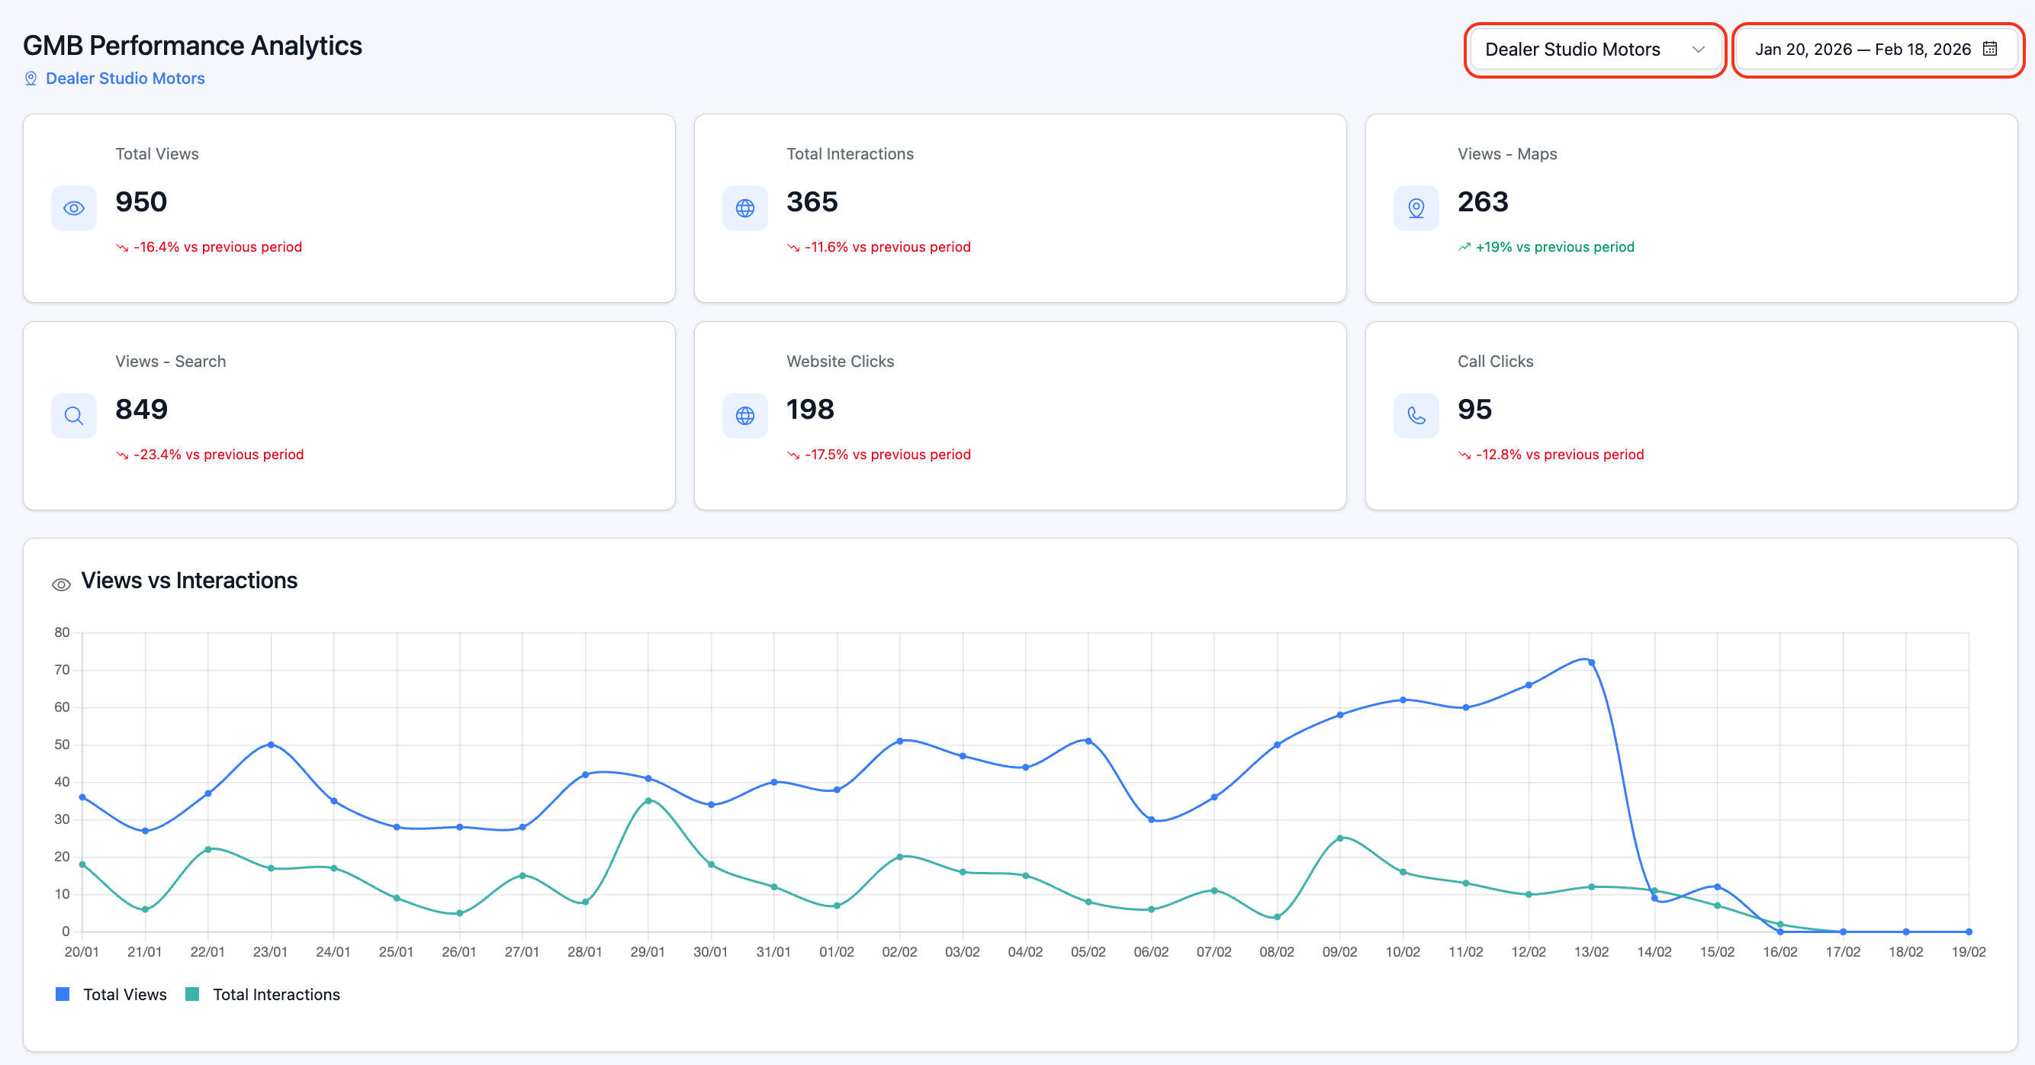
Task: Click the Total Views 950 stat card
Action: 349,208
